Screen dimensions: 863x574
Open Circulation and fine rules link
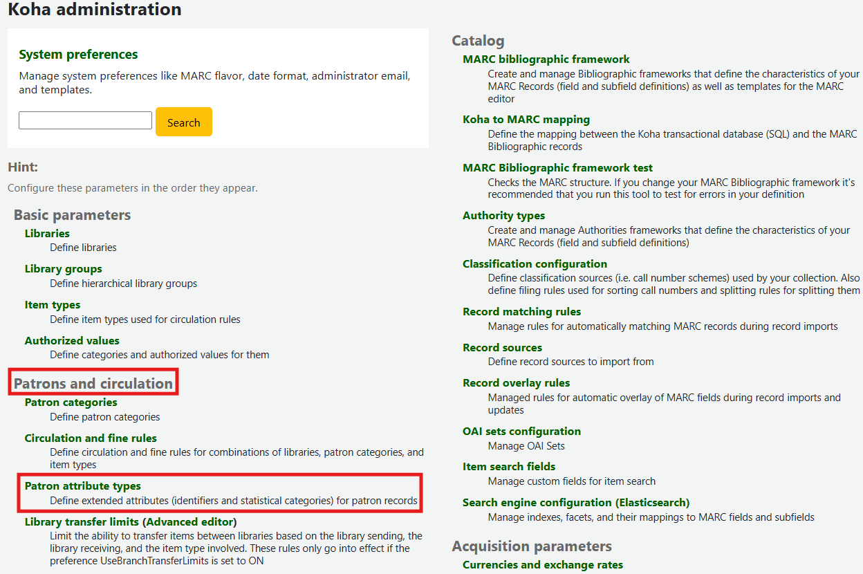point(91,438)
